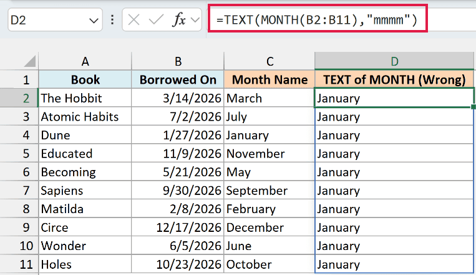Screen dimensions: 476x275
Task: Select row 2 header
Action: point(19,98)
